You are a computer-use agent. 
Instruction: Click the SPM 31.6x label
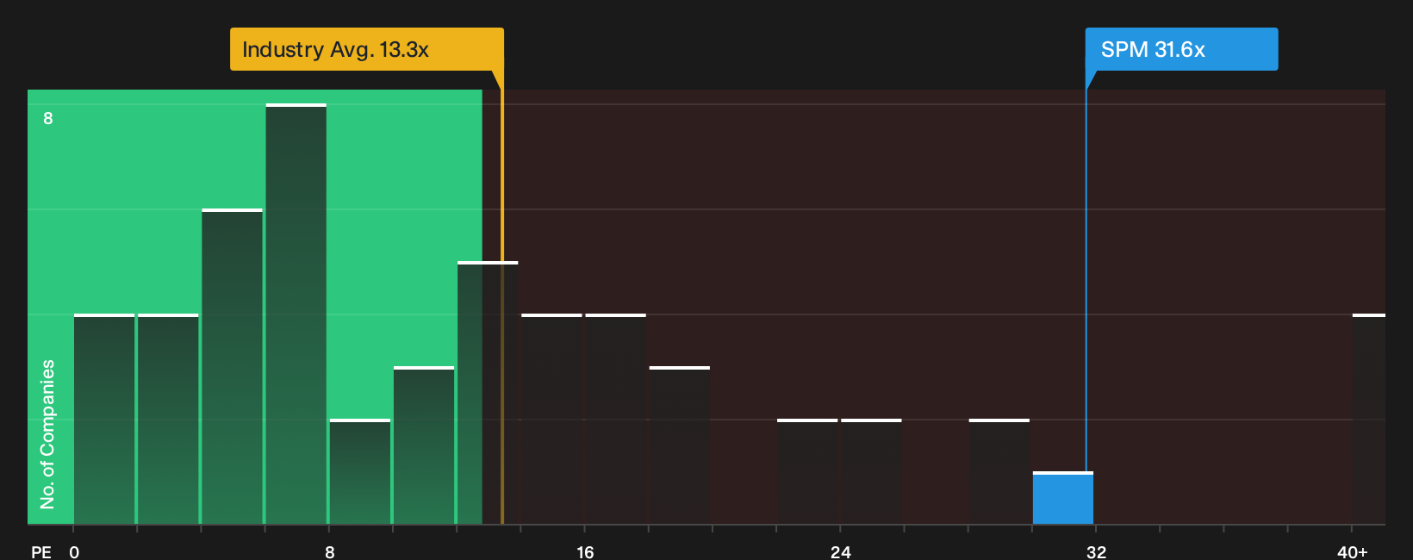[x=1181, y=49]
